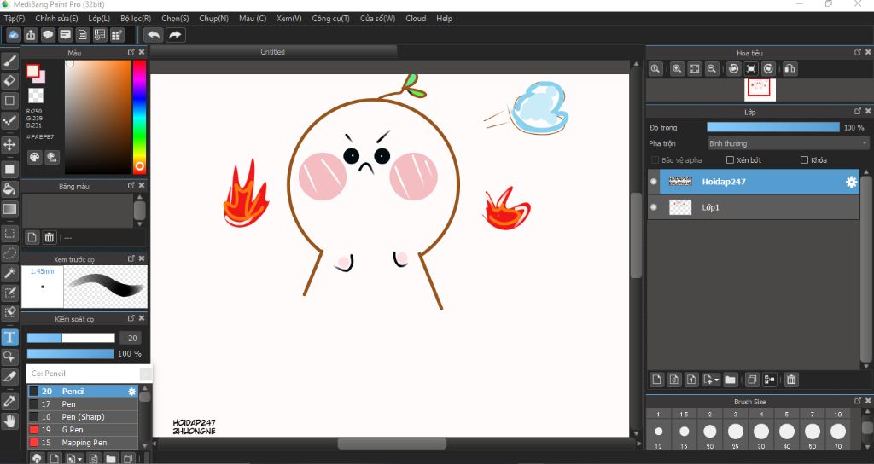The width and height of the screenshot is (874, 464).
Task: Delete layer using trash icon in layer panel
Action: tap(791, 380)
